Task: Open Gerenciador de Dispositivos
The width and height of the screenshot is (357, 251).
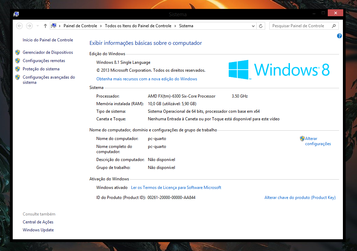Action: click(48, 52)
